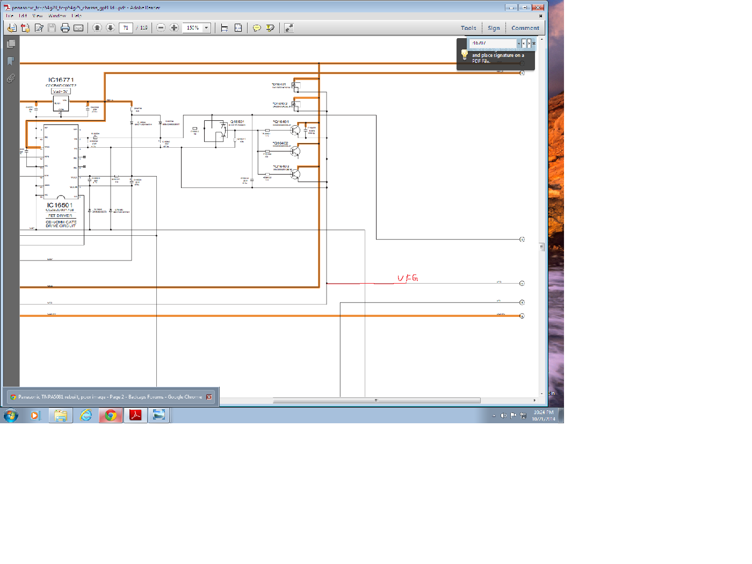The image size is (752, 564).
Task: Zoom in with the plus button
Action: click(174, 28)
